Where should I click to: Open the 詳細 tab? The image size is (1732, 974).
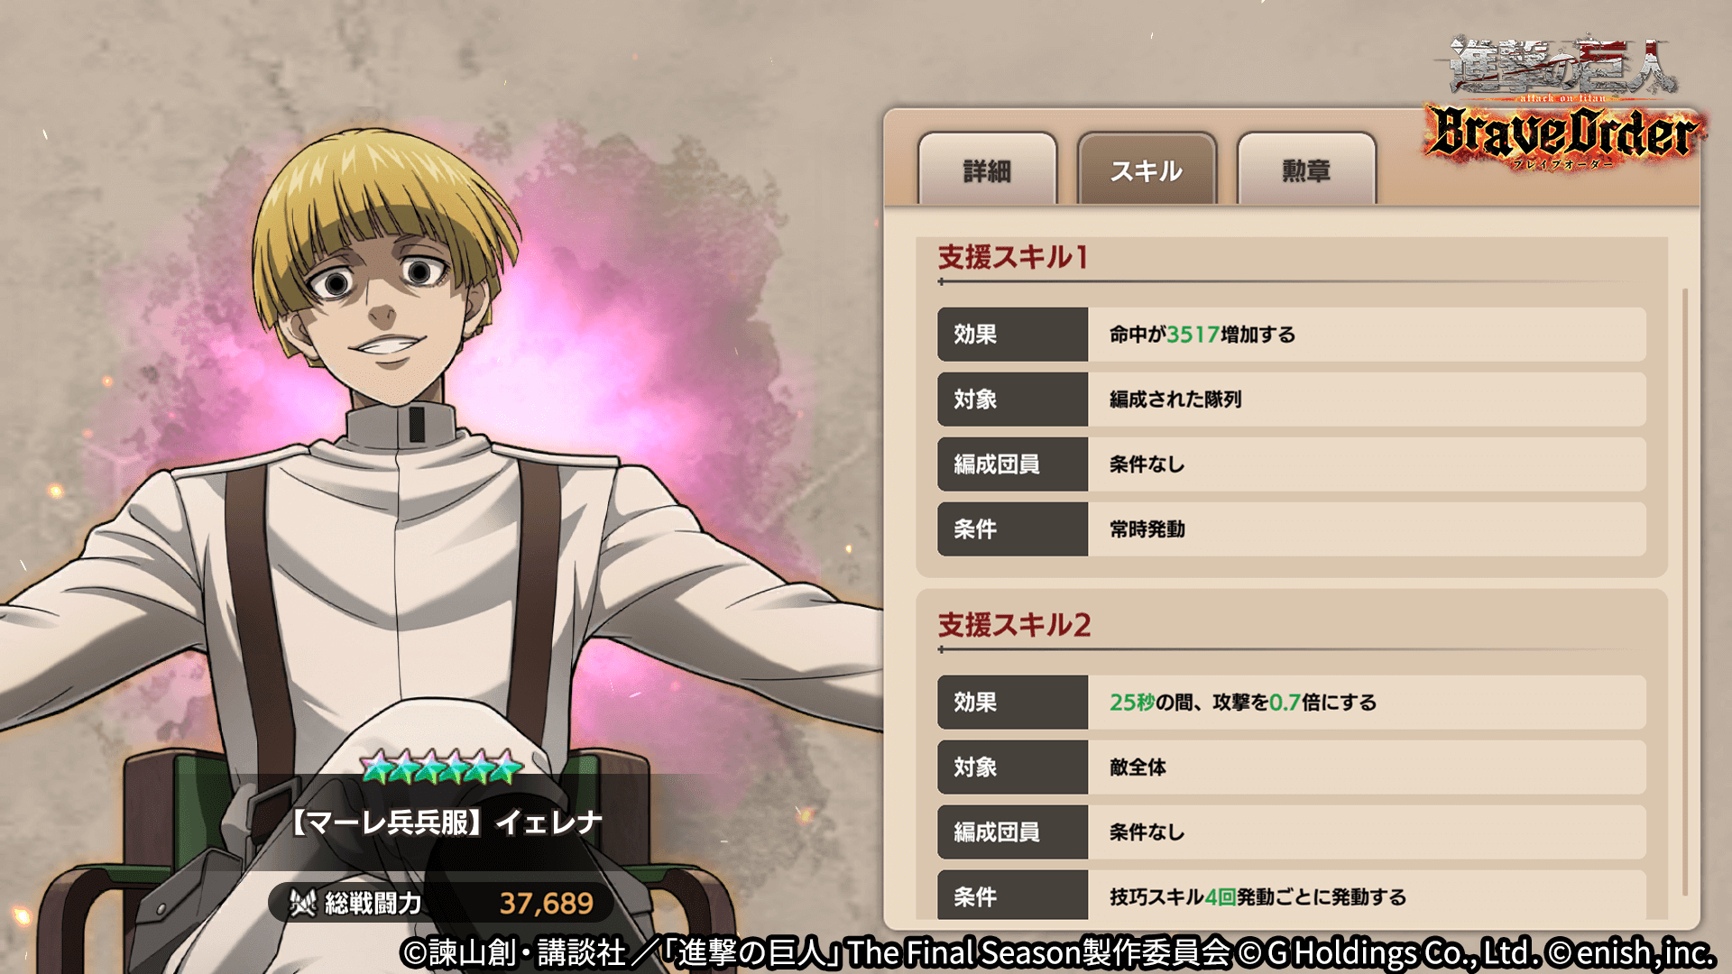tap(987, 170)
